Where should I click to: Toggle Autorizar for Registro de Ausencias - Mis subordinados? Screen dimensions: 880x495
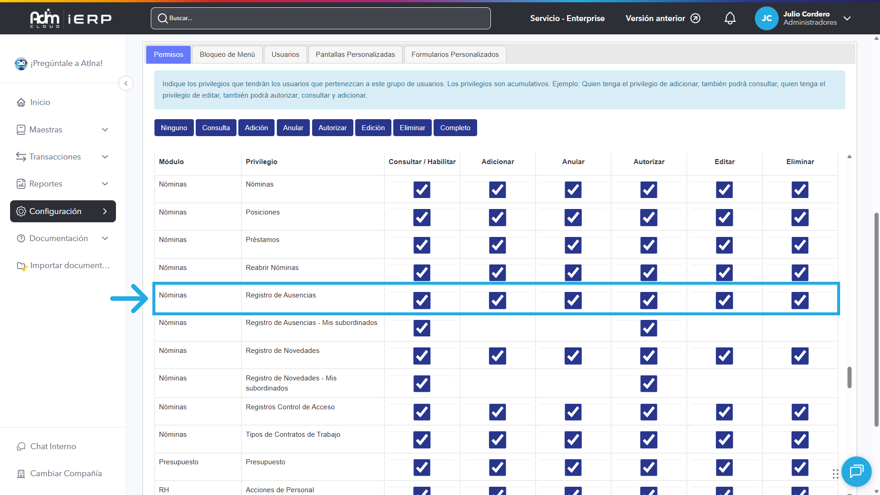[649, 328]
